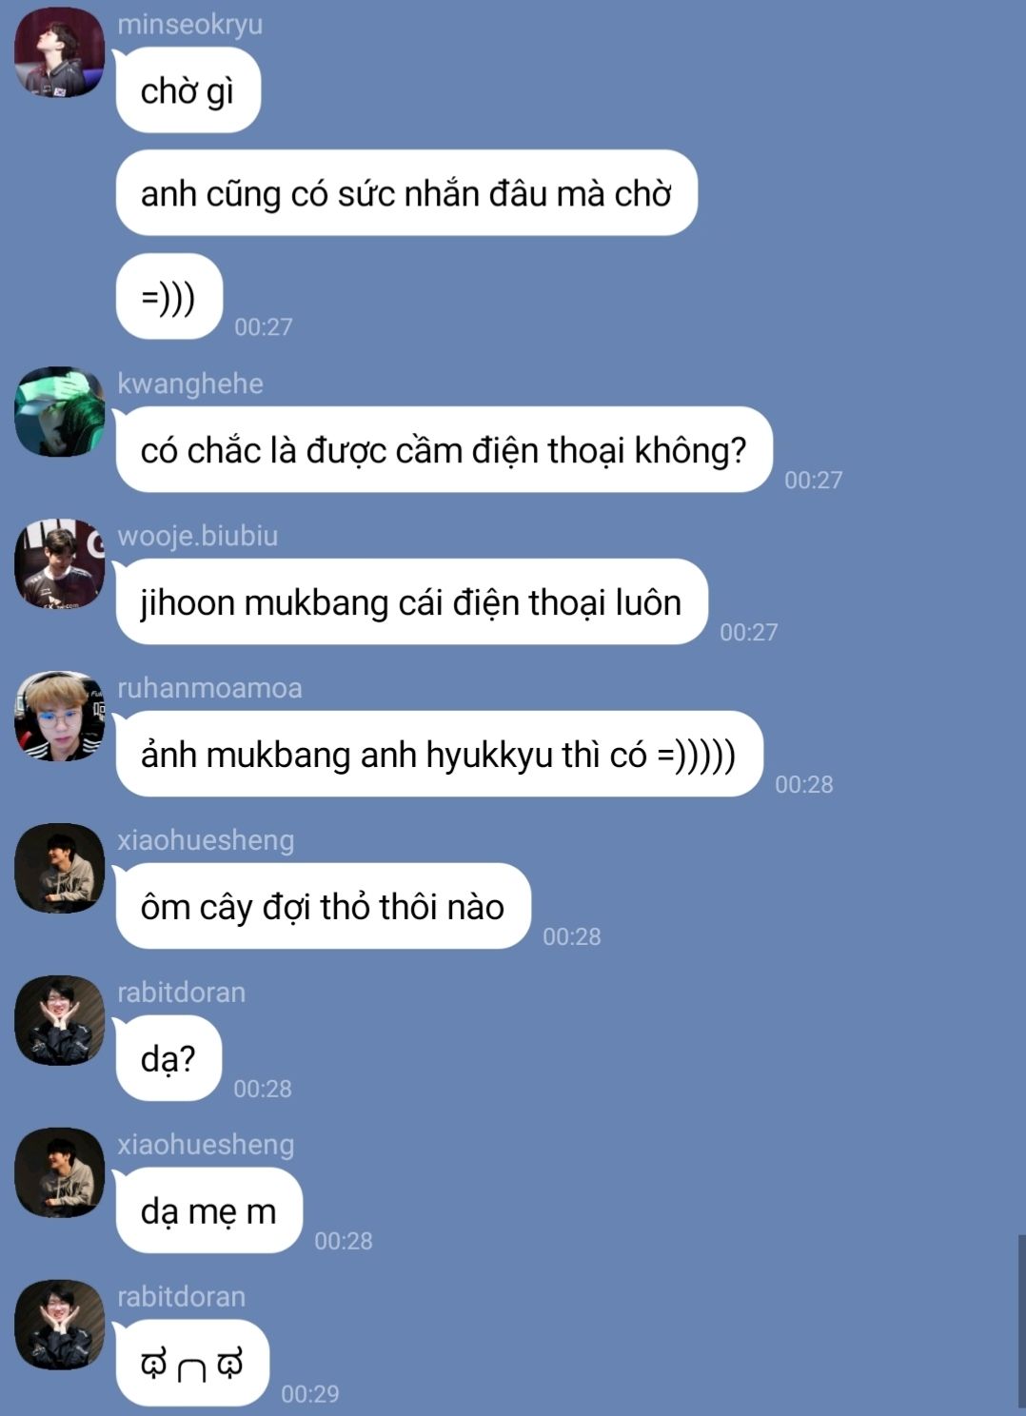The height and width of the screenshot is (1416, 1026).
Task: Click the username minseokryu
Action: tap(189, 24)
